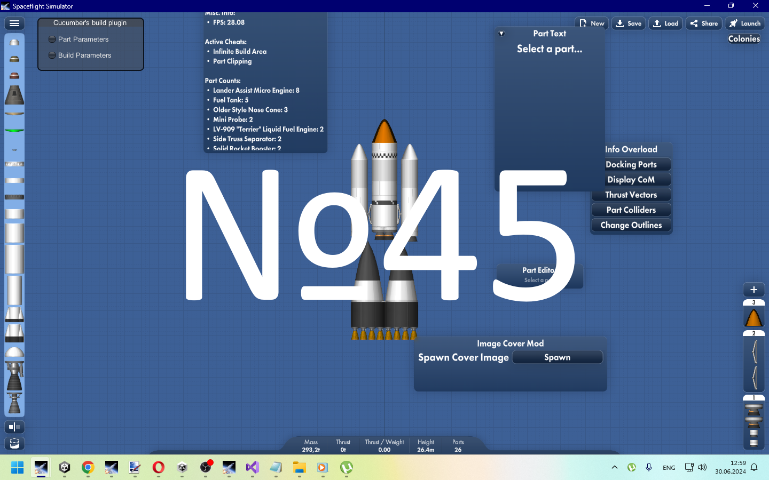Select stage 3 with orange nose cone
The height and width of the screenshot is (480, 769).
click(754, 314)
